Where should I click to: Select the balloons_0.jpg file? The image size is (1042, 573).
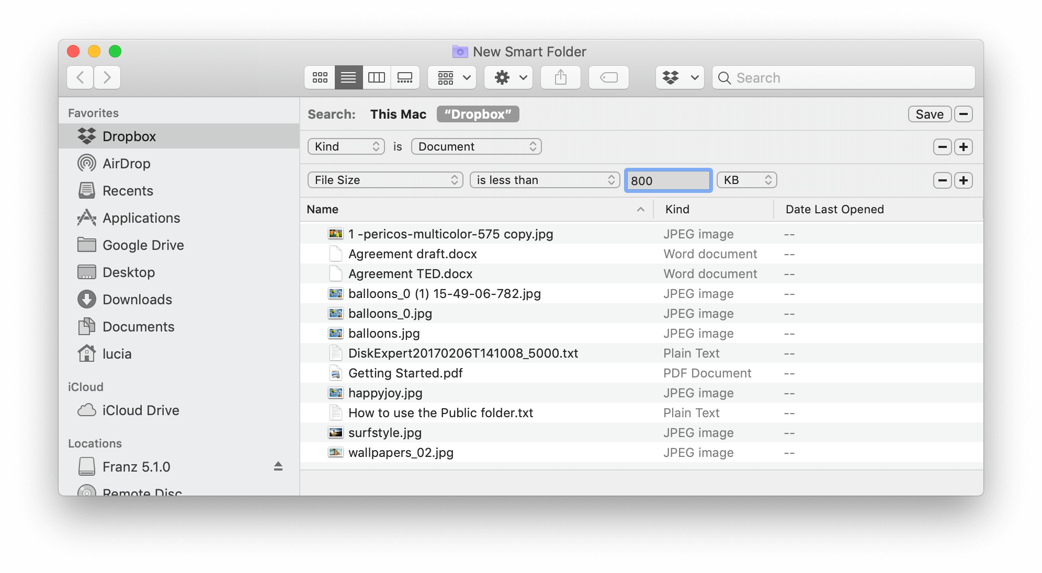point(642,314)
